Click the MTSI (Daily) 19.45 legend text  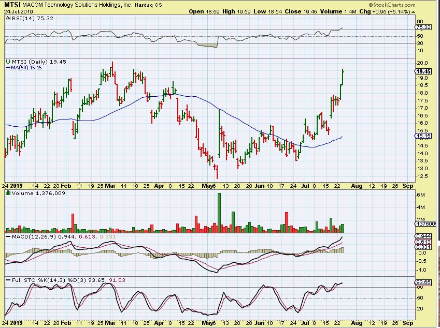click(x=39, y=62)
